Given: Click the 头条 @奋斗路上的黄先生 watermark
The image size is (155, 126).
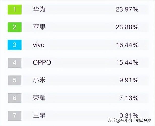Looking at the screenshot, I should pos(130,120).
